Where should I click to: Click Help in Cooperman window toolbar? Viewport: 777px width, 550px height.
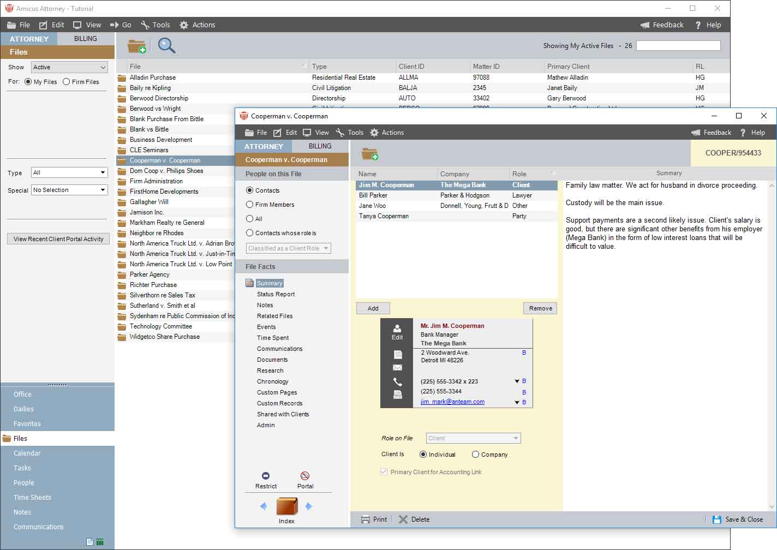click(x=752, y=133)
